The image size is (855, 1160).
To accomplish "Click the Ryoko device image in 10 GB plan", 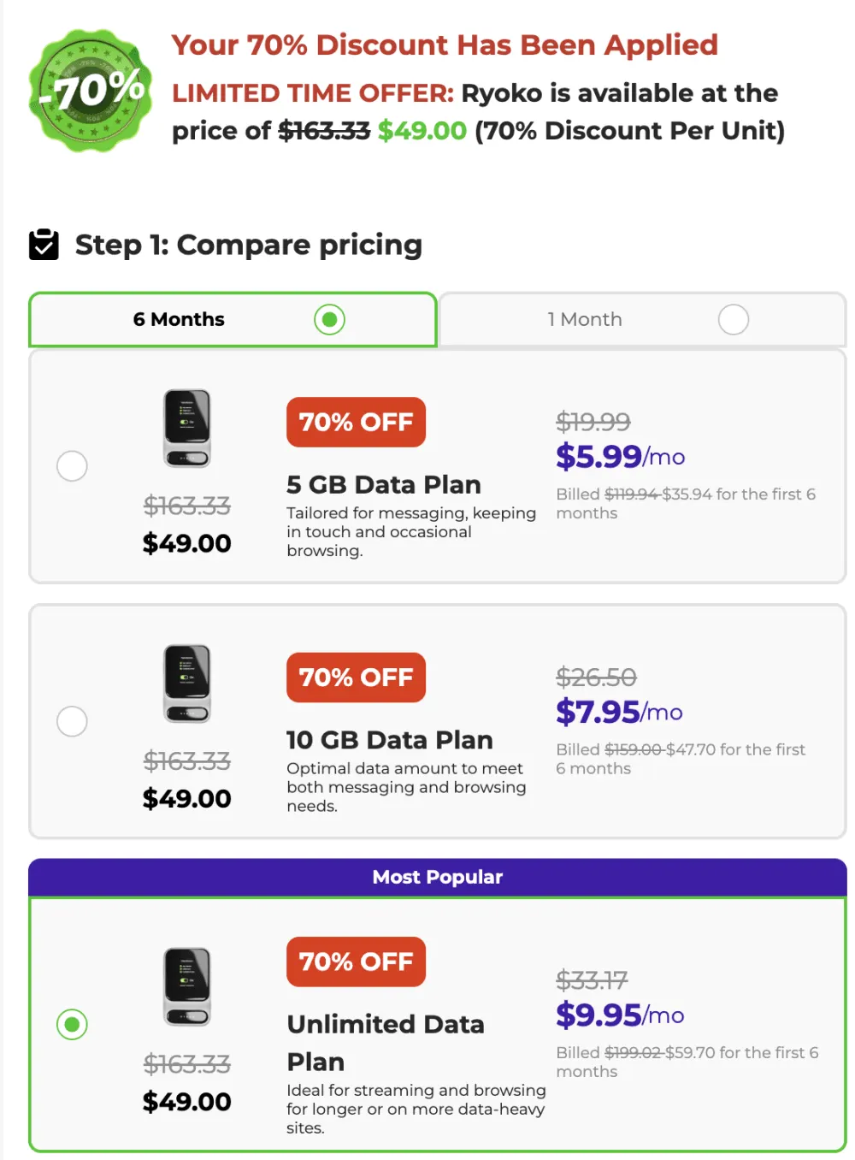I will click(x=186, y=683).
